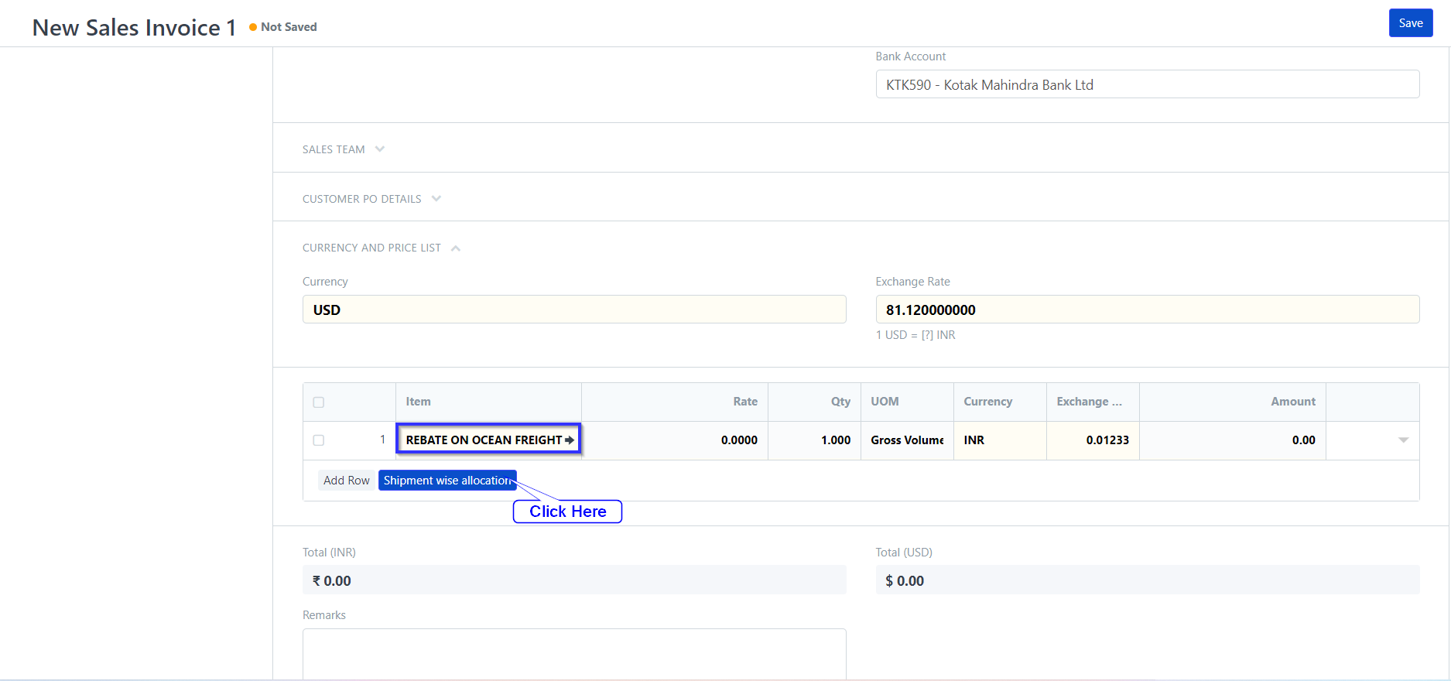Screen dimensions: 1451x681
Task: Click the Total (USD) field
Action: point(1147,580)
